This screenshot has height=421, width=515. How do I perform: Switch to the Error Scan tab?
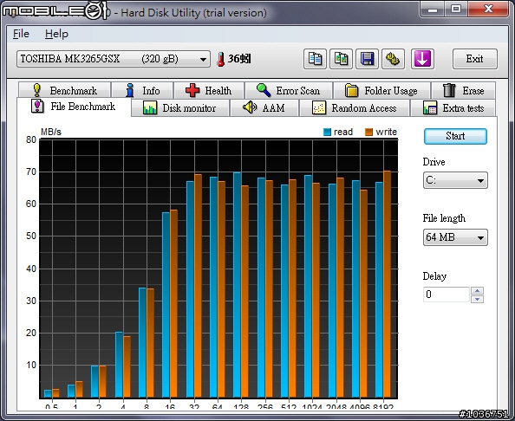pyautogui.click(x=289, y=90)
